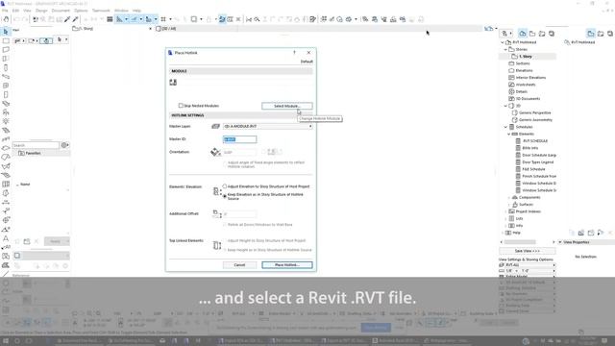Open RVT SCHEDULE in Navigator
The width and height of the screenshot is (615, 346).
[535, 141]
